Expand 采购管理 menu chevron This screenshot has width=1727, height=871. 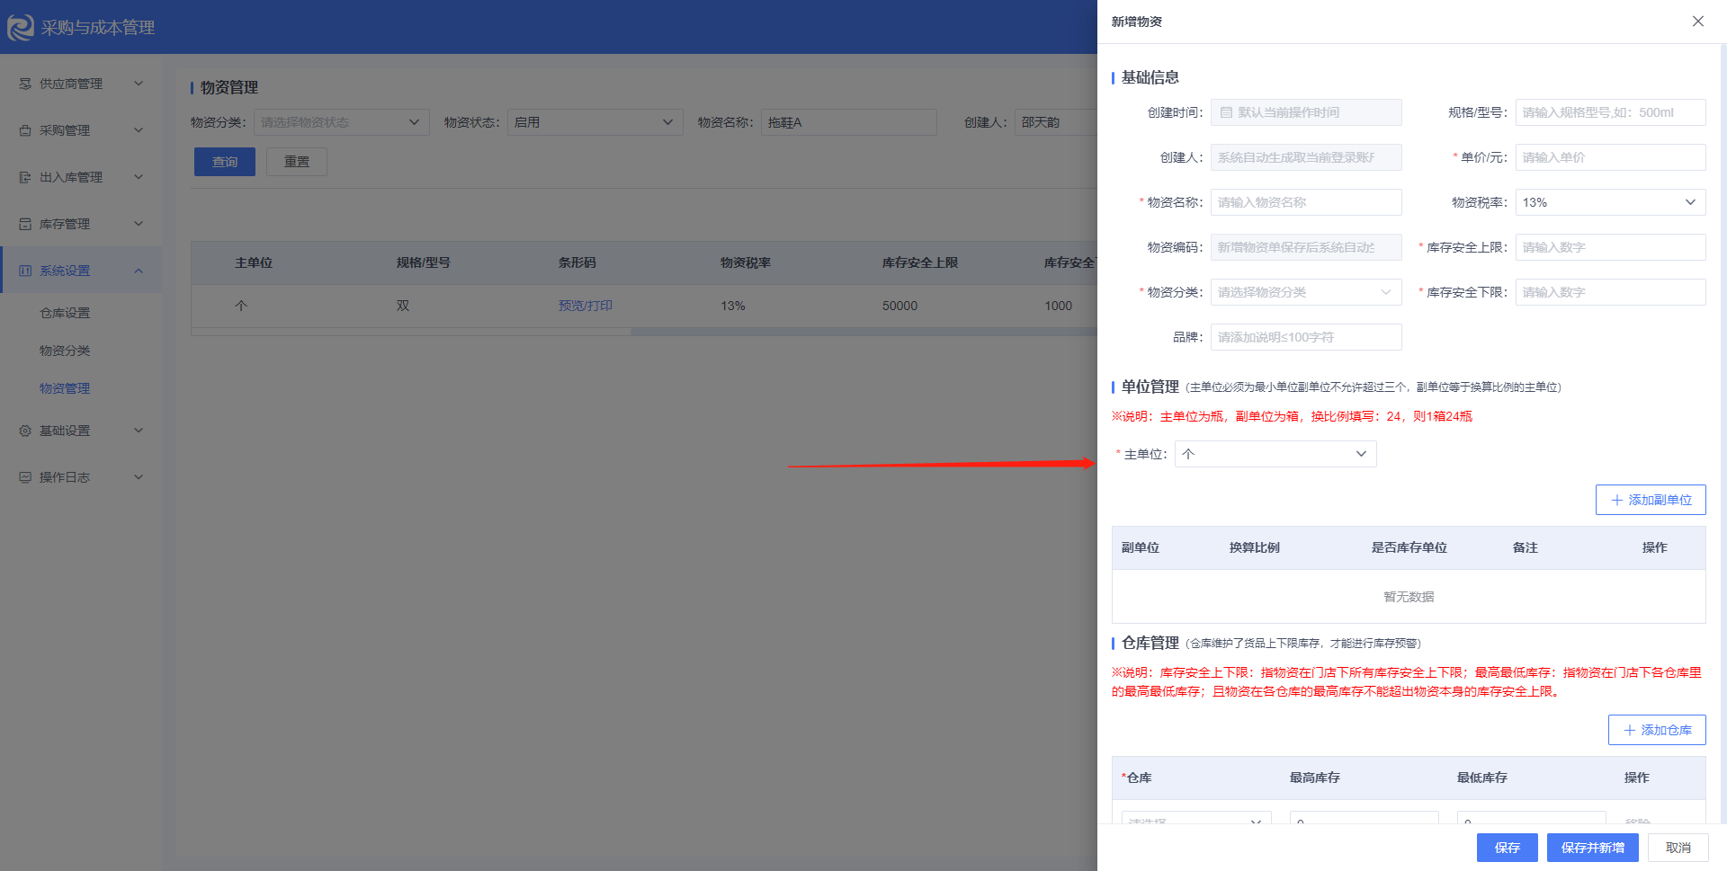tap(139, 130)
